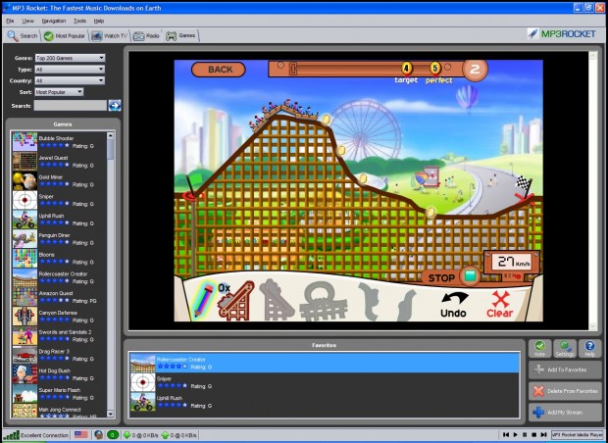Click the MP3ROCKET logo

pyautogui.click(x=562, y=34)
